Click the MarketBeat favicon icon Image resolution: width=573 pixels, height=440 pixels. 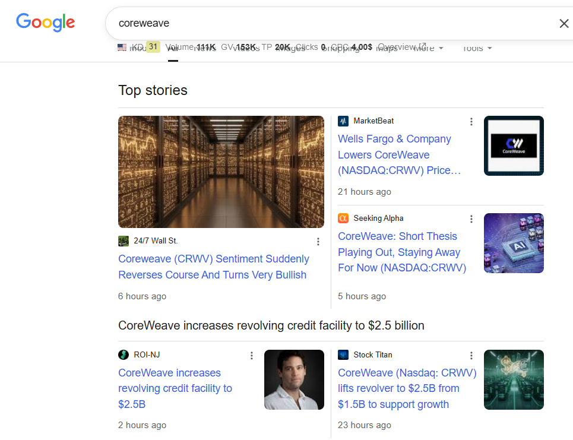coord(343,121)
